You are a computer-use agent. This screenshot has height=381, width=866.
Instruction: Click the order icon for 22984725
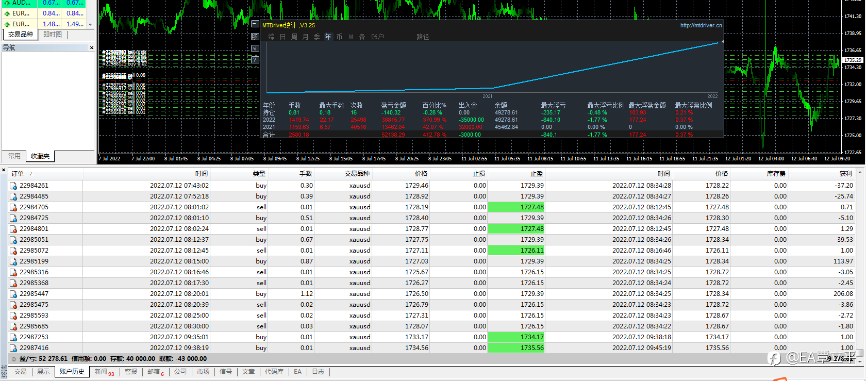point(13,218)
